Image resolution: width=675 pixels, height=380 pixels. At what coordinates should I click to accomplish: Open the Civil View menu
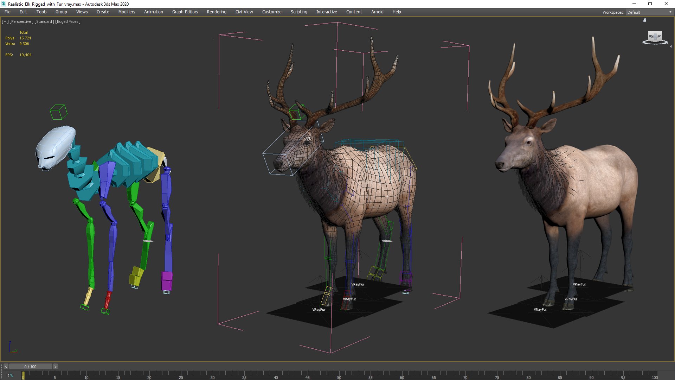[x=244, y=12]
